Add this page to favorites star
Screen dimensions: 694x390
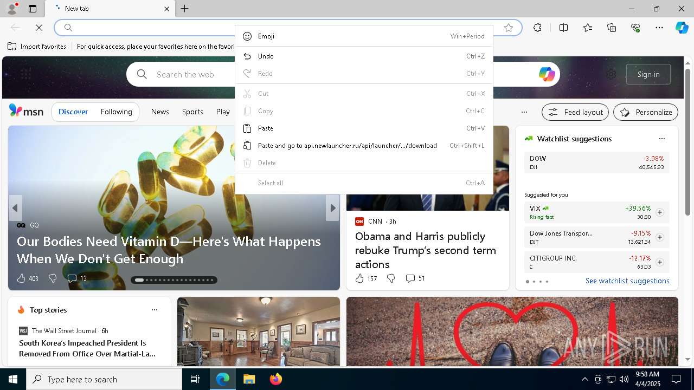509,28
